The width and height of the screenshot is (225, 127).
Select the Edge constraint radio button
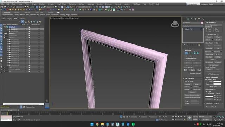click(x=214, y=29)
